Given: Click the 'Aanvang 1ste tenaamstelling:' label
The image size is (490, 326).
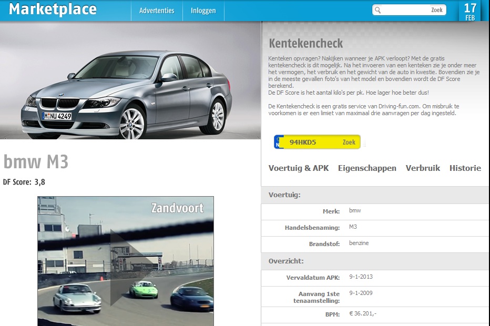Looking at the screenshot, I should tap(317, 297).
